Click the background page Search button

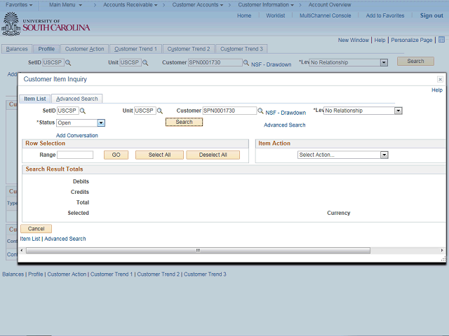(x=415, y=61)
